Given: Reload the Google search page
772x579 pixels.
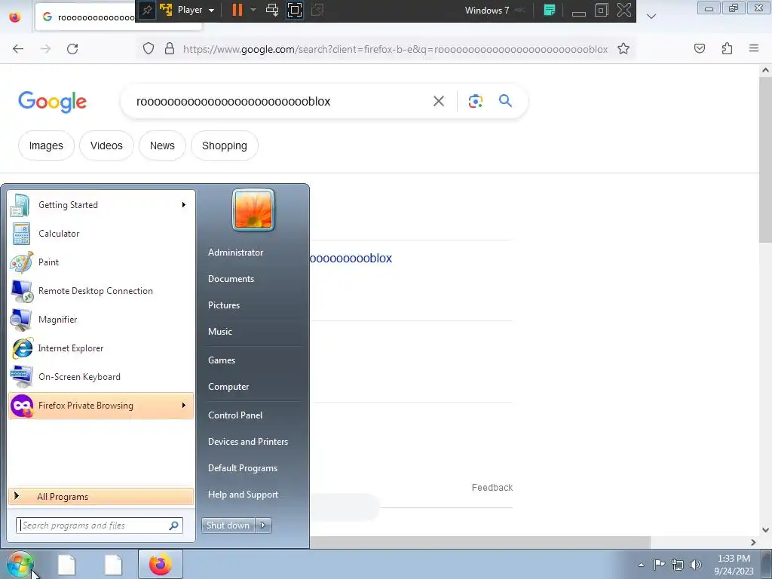Looking at the screenshot, I should pos(72,49).
